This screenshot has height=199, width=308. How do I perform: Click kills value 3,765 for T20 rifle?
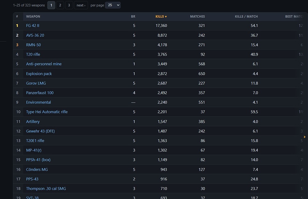coord(162,54)
